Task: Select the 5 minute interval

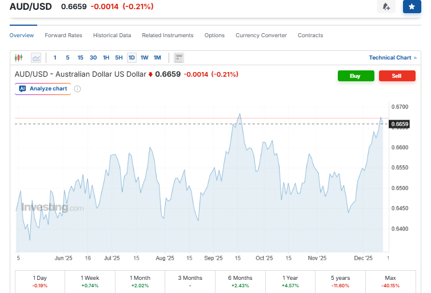Action: 67,58
